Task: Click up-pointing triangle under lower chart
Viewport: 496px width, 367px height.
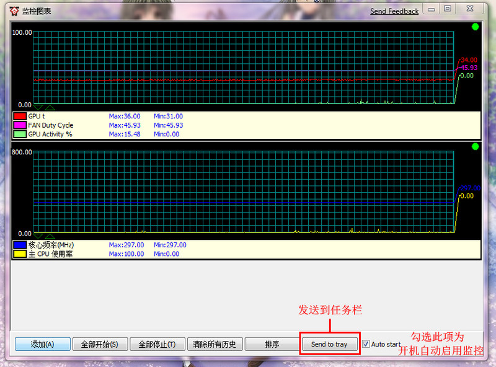Action: (x=50, y=236)
